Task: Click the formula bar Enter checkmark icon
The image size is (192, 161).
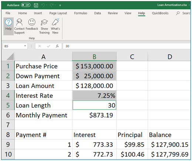Action: click(x=48, y=46)
